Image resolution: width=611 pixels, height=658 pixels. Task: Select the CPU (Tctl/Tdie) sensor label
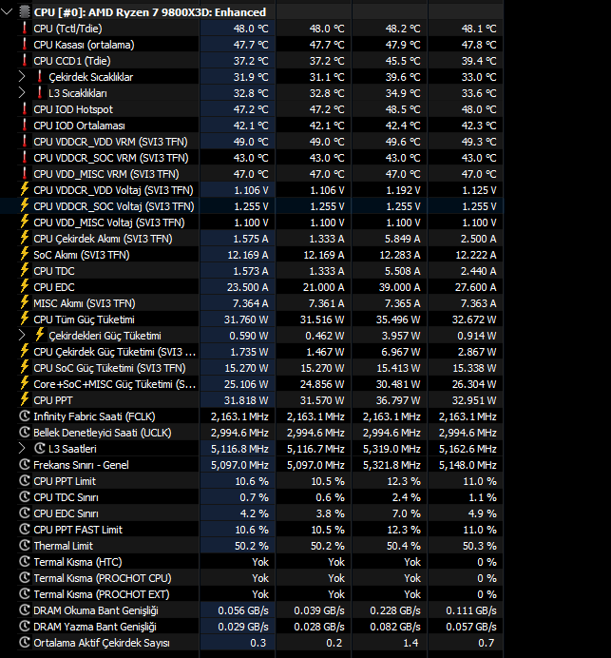67,29
